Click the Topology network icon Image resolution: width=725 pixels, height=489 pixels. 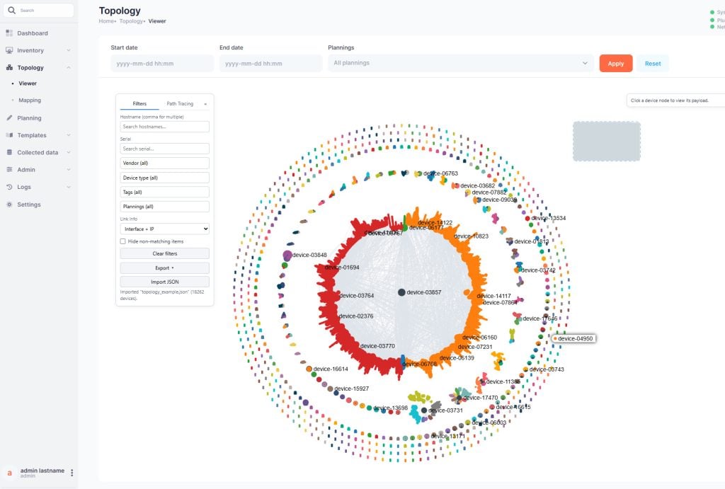9,67
